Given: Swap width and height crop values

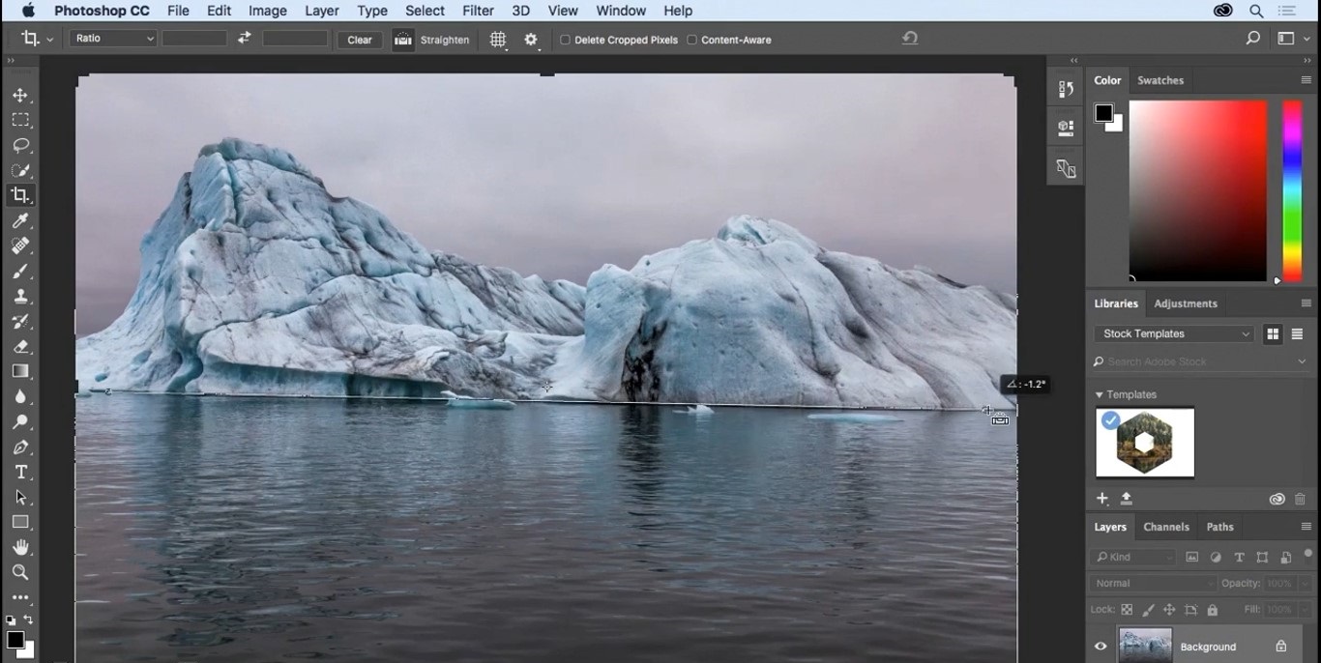Looking at the screenshot, I should (x=245, y=39).
